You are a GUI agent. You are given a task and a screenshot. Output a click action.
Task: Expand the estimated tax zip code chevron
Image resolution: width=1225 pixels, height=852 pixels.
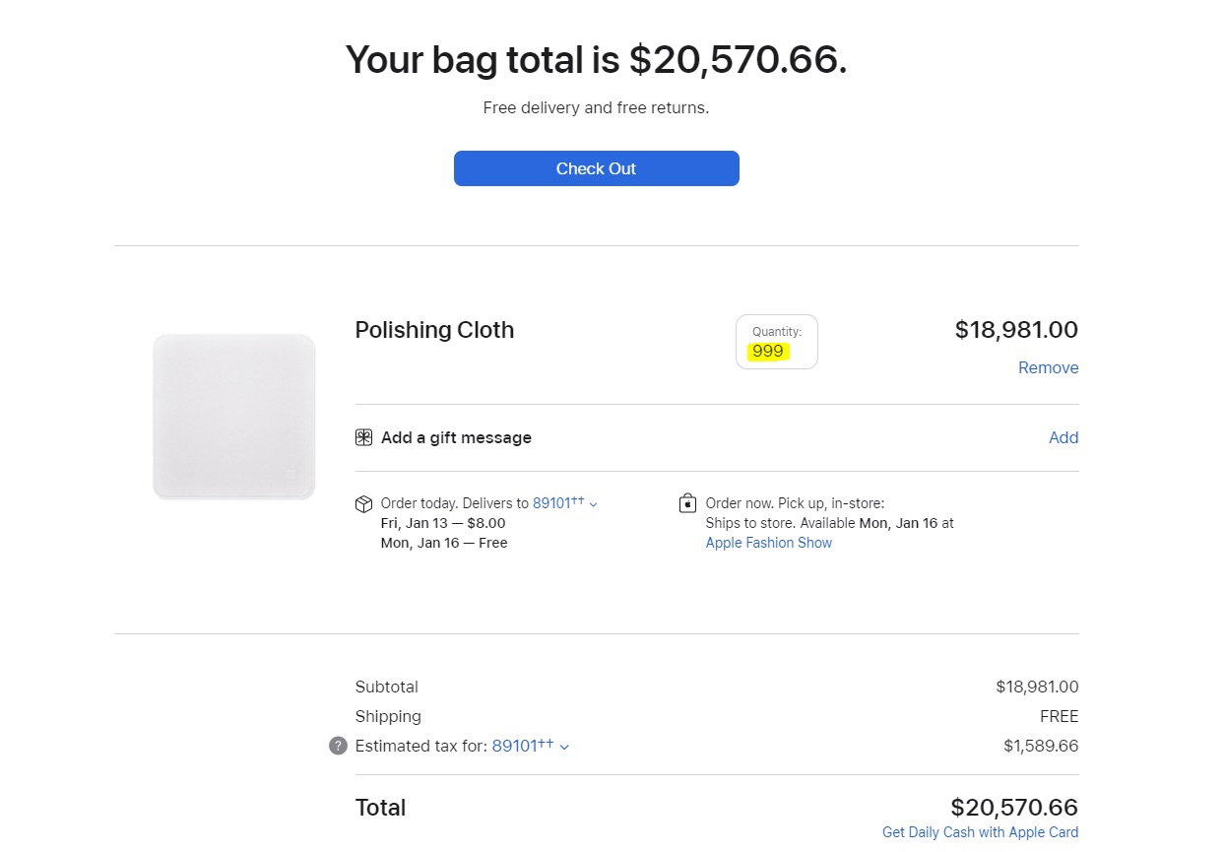[564, 747]
